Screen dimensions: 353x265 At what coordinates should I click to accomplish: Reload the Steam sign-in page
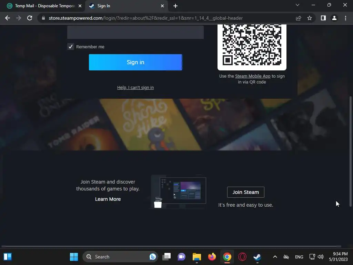[x=30, y=18]
